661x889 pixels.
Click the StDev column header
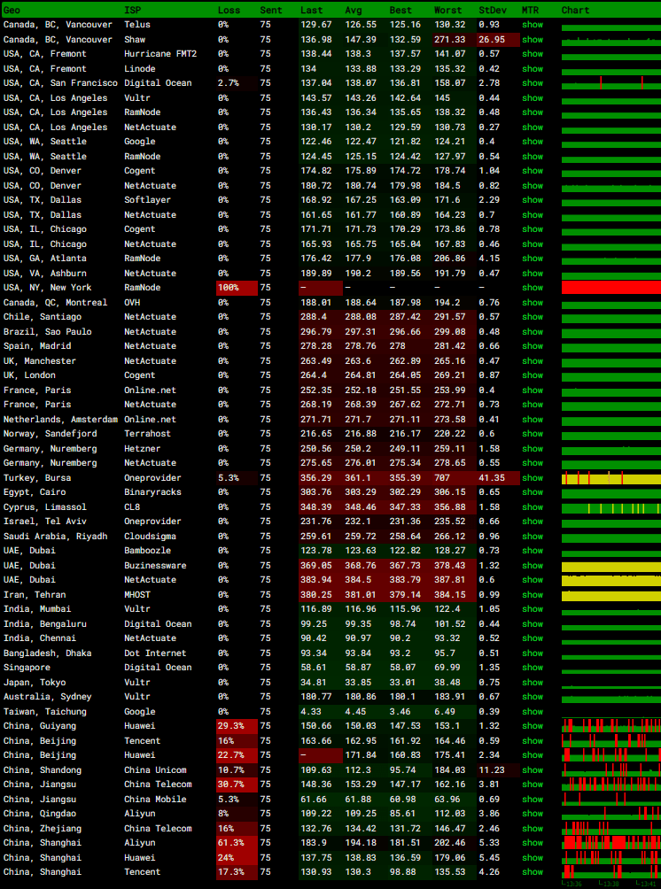(492, 11)
